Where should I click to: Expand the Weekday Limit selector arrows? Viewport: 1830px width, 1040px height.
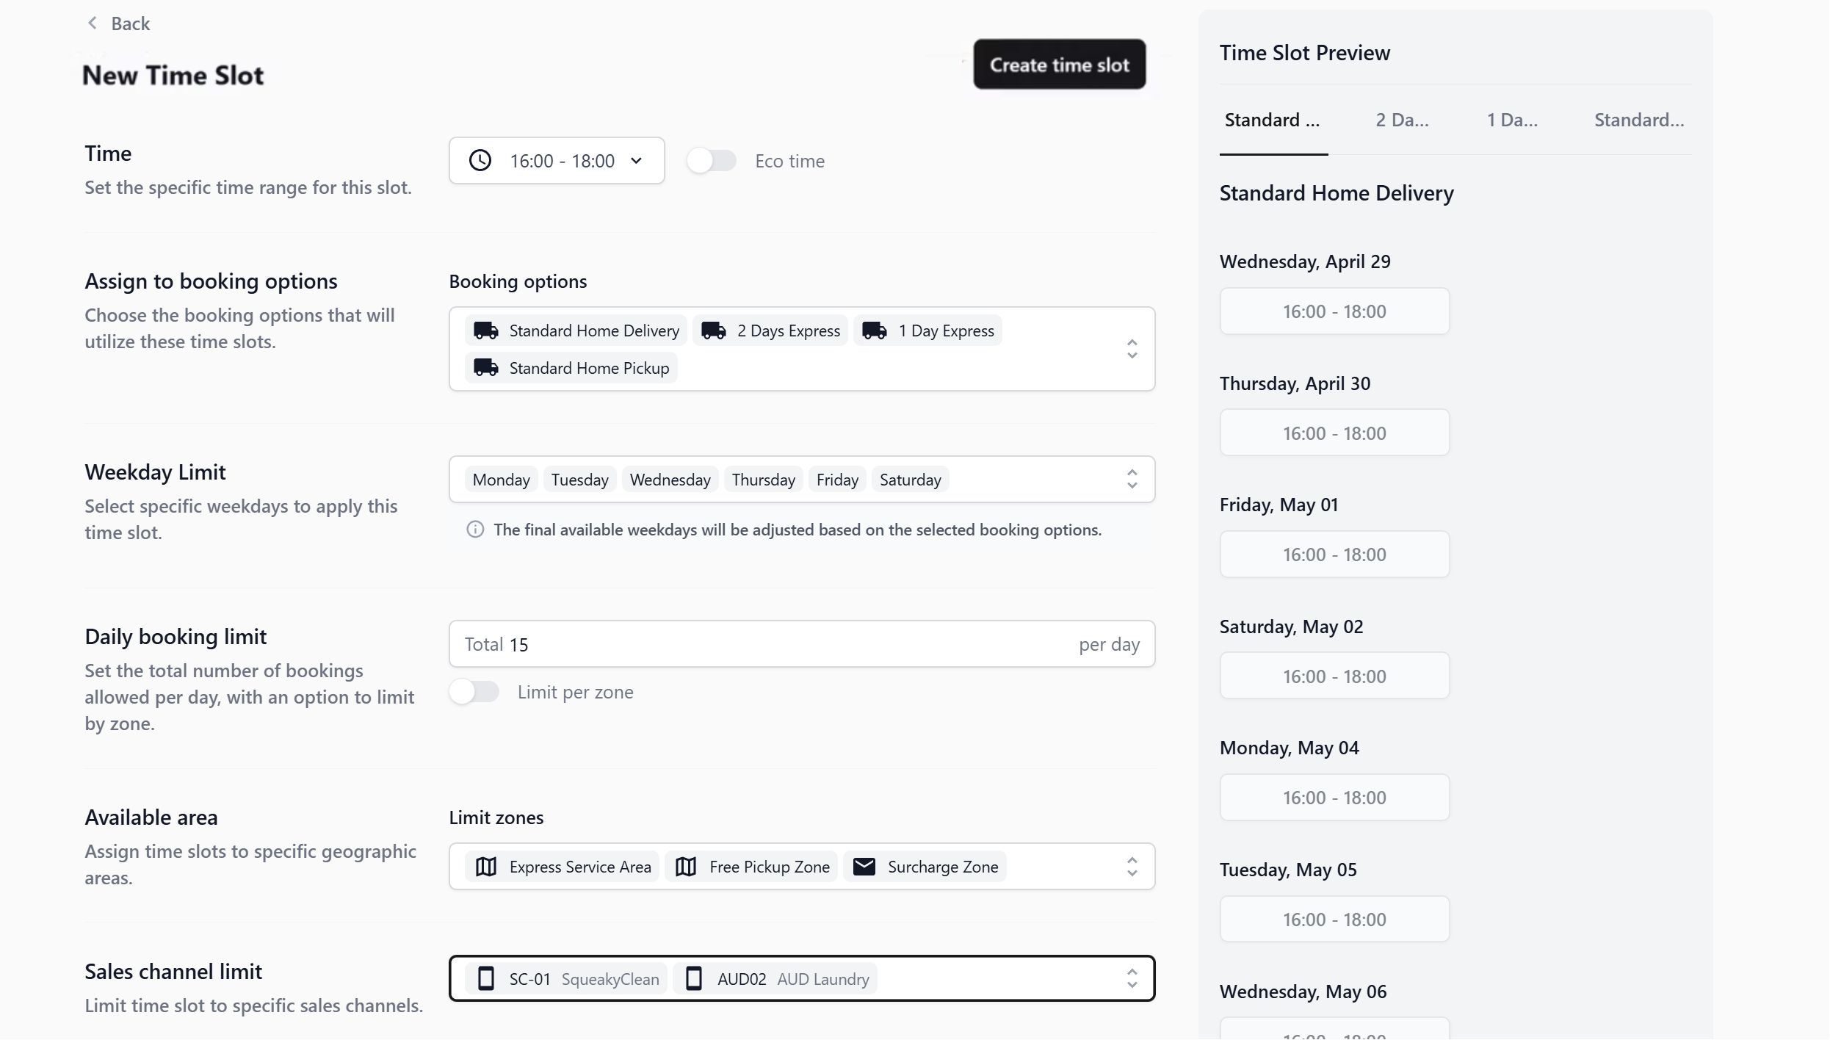pyautogui.click(x=1132, y=480)
